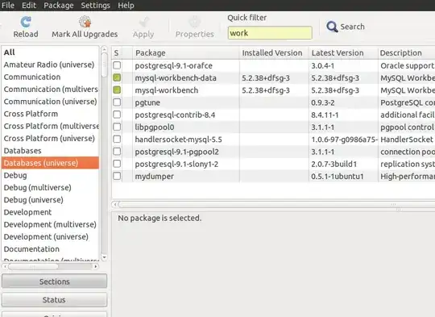Mark the pgtune package checkbox

click(x=117, y=102)
